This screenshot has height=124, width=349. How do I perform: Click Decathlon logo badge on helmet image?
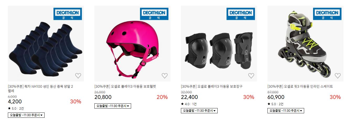point(154,14)
